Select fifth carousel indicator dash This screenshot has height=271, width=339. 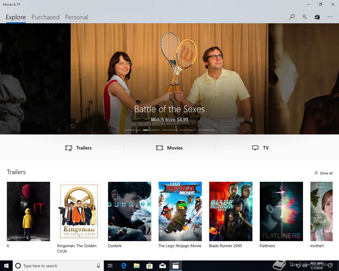206,130
